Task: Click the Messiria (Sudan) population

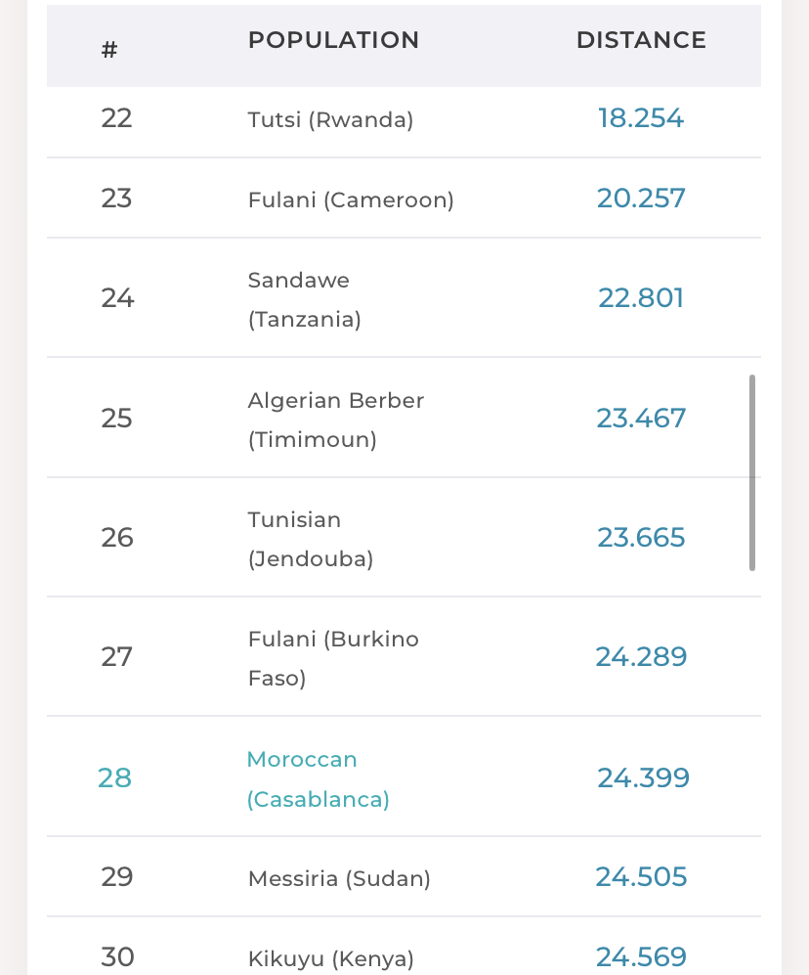Action: 339,879
